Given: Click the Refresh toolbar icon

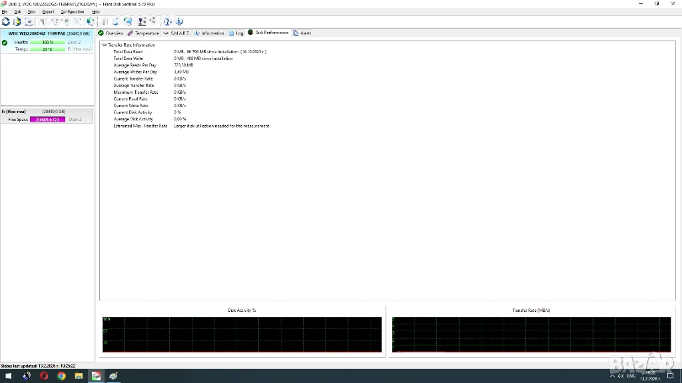Looking at the screenshot, I should (6, 22).
